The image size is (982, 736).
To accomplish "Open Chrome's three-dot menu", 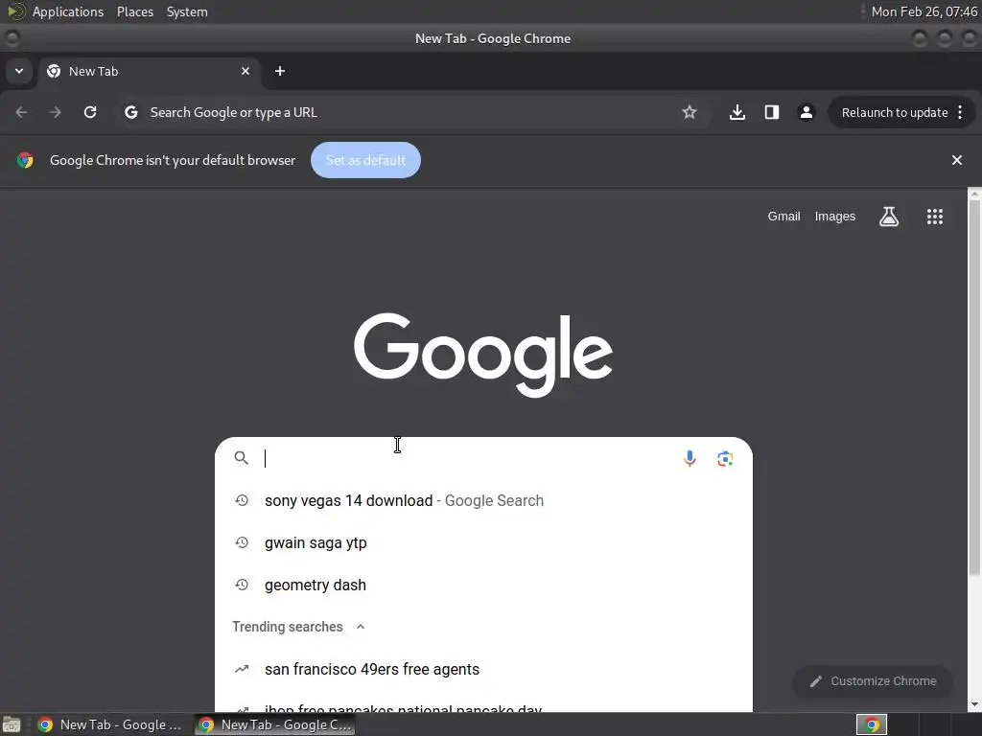I will click(x=960, y=113).
